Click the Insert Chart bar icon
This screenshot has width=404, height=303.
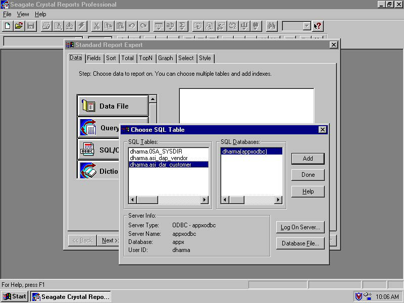[244, 26]
